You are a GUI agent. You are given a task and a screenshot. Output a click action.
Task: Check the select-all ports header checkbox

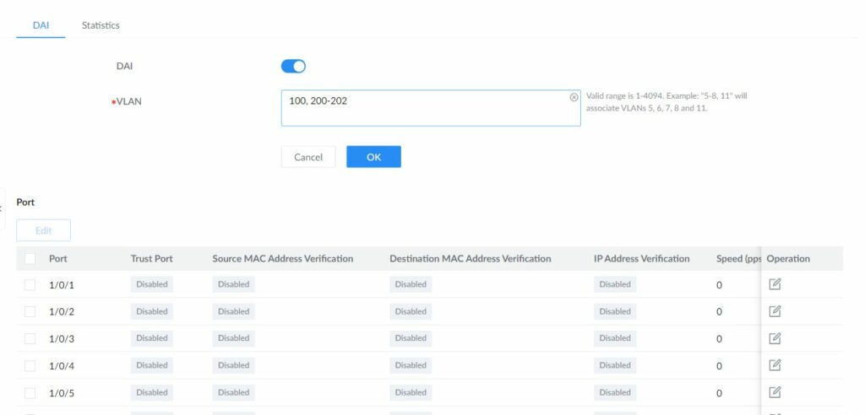click(x=30, y=258)
